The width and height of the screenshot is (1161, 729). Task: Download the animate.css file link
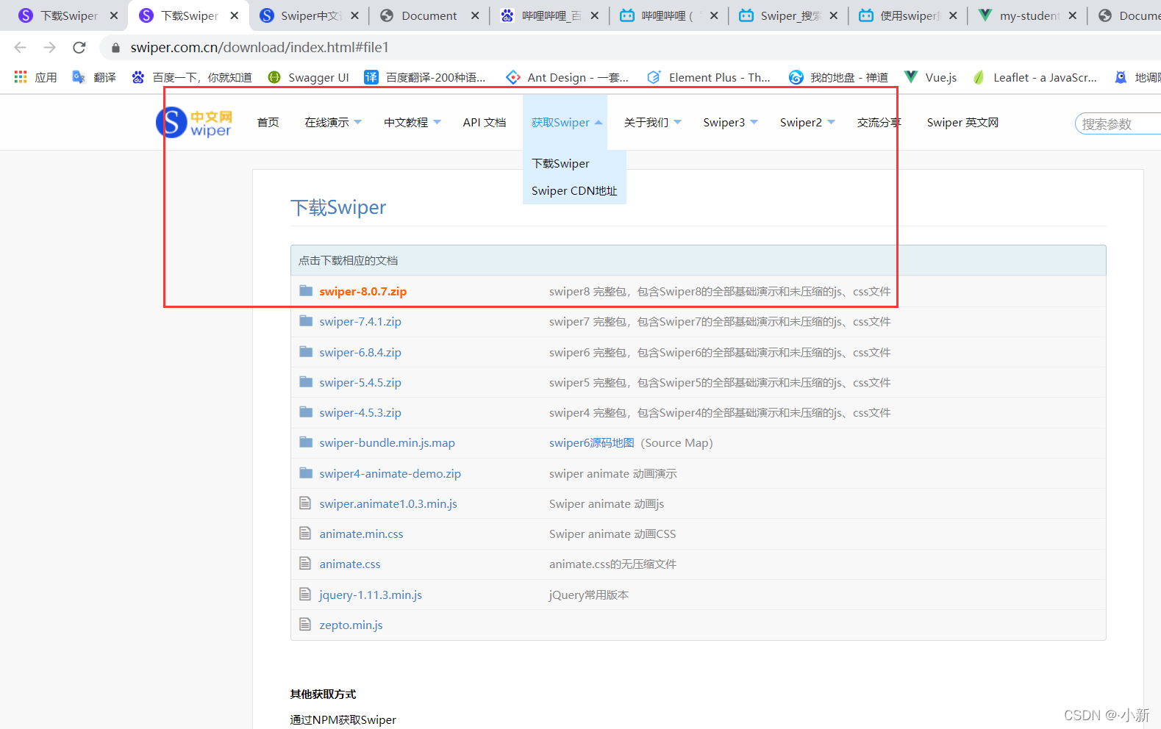[350, 564]
